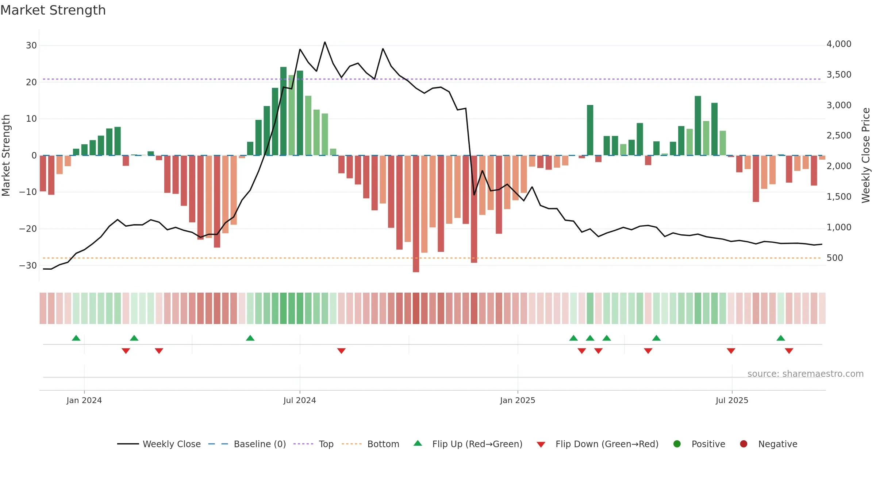Click the 30 tick on left axis
This screenshot has width=876, height=492.
pos(31,46)
